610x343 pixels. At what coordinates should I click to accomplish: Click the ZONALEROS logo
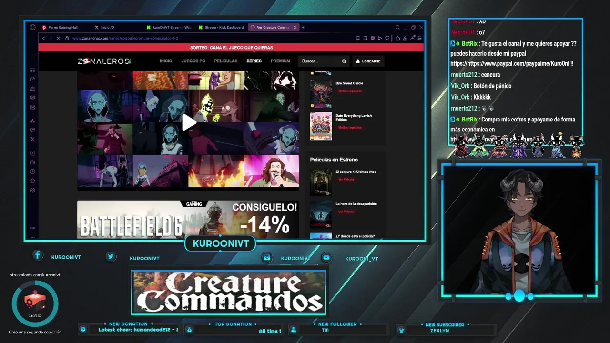(x=104, y=61)
